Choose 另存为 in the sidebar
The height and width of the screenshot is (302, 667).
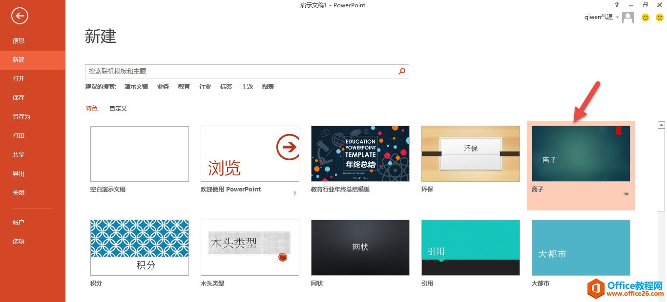[21, 117]
